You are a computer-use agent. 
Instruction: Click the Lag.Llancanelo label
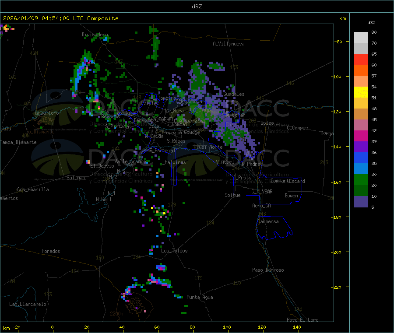click(28, 304)
